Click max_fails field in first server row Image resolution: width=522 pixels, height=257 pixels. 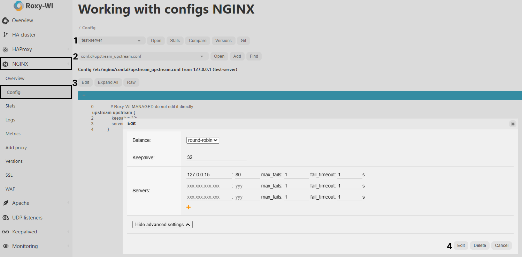pyautogui.click(x=297, y=175)
